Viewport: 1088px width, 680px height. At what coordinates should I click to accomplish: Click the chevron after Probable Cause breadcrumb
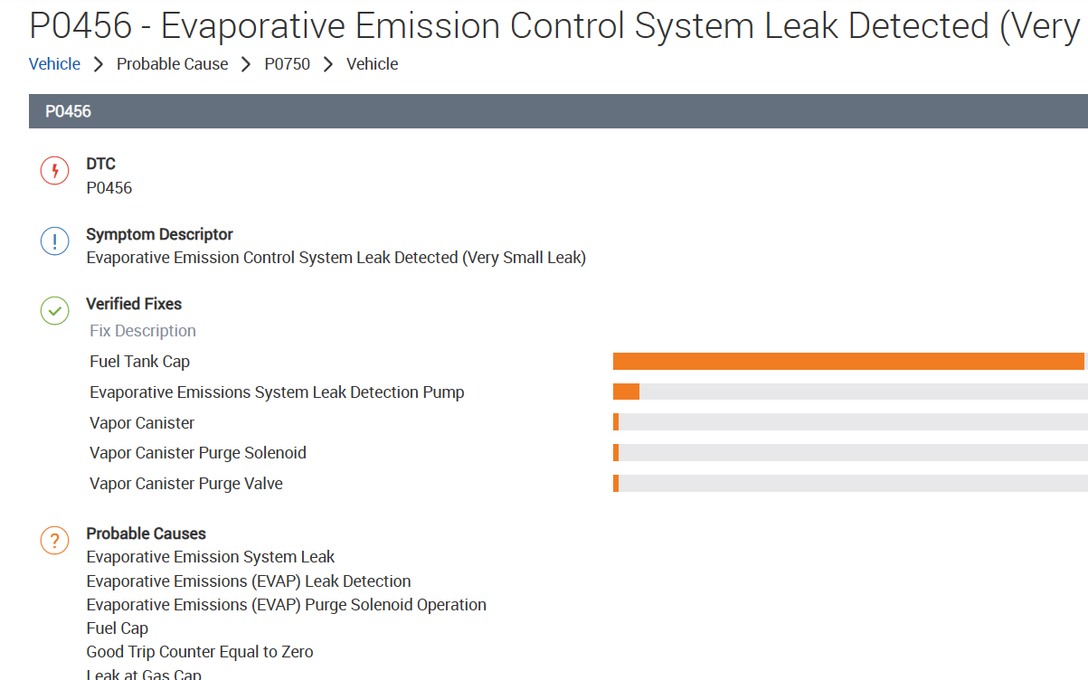pyautogui.click(x=246, y=64)
